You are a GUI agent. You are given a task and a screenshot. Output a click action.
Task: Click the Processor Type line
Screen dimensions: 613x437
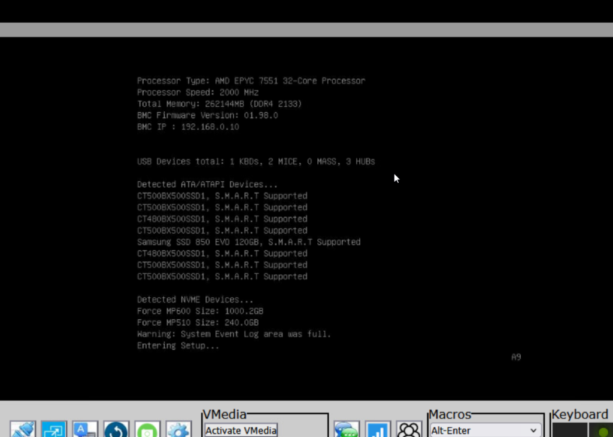pyautogui.click(x=251, y=81)
